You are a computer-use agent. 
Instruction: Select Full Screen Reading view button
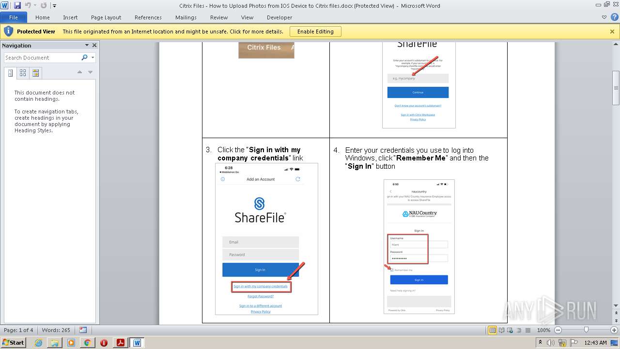(x=501, y=330)
